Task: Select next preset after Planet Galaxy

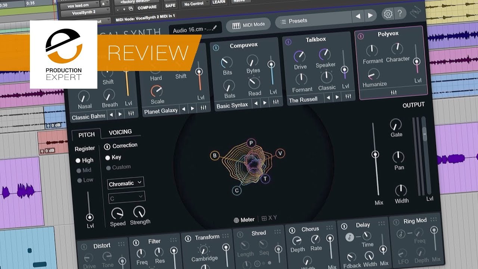Action: coord(193,109)
